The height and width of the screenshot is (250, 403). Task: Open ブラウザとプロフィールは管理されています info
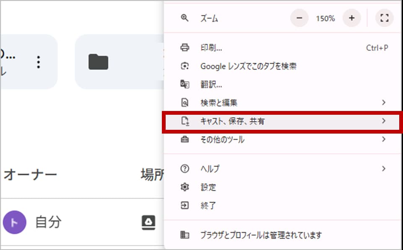click(261, 235)
